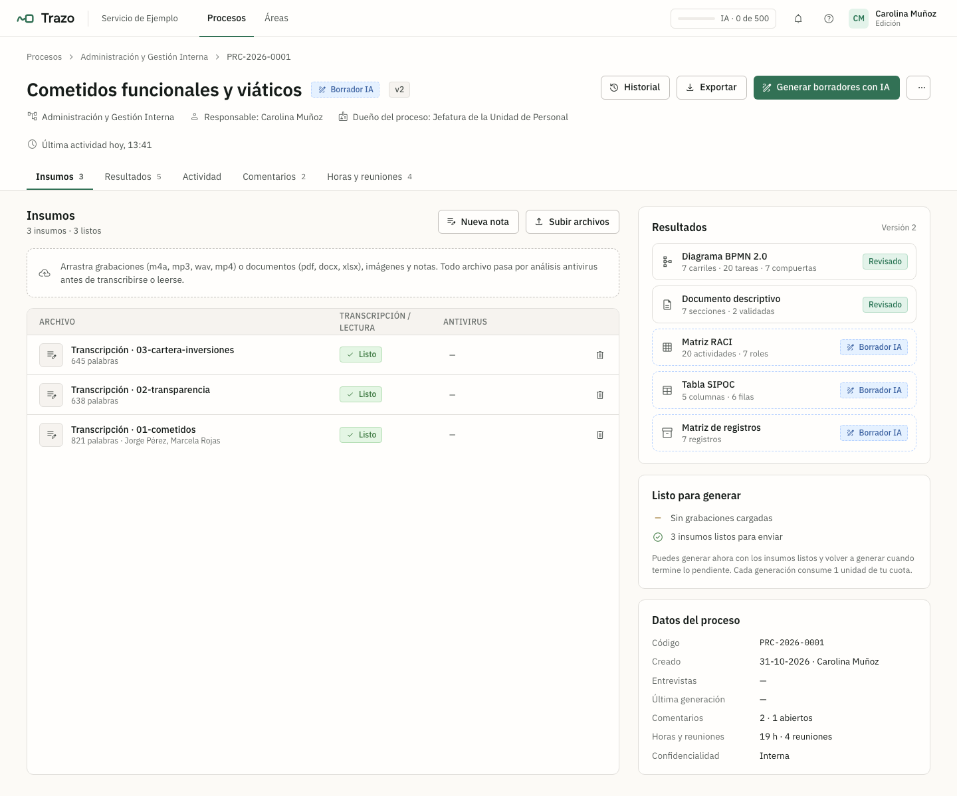
Task: Click note icon of 03-cartera-inversiones row
Action: pyautogui.click(x=51, y=355)
